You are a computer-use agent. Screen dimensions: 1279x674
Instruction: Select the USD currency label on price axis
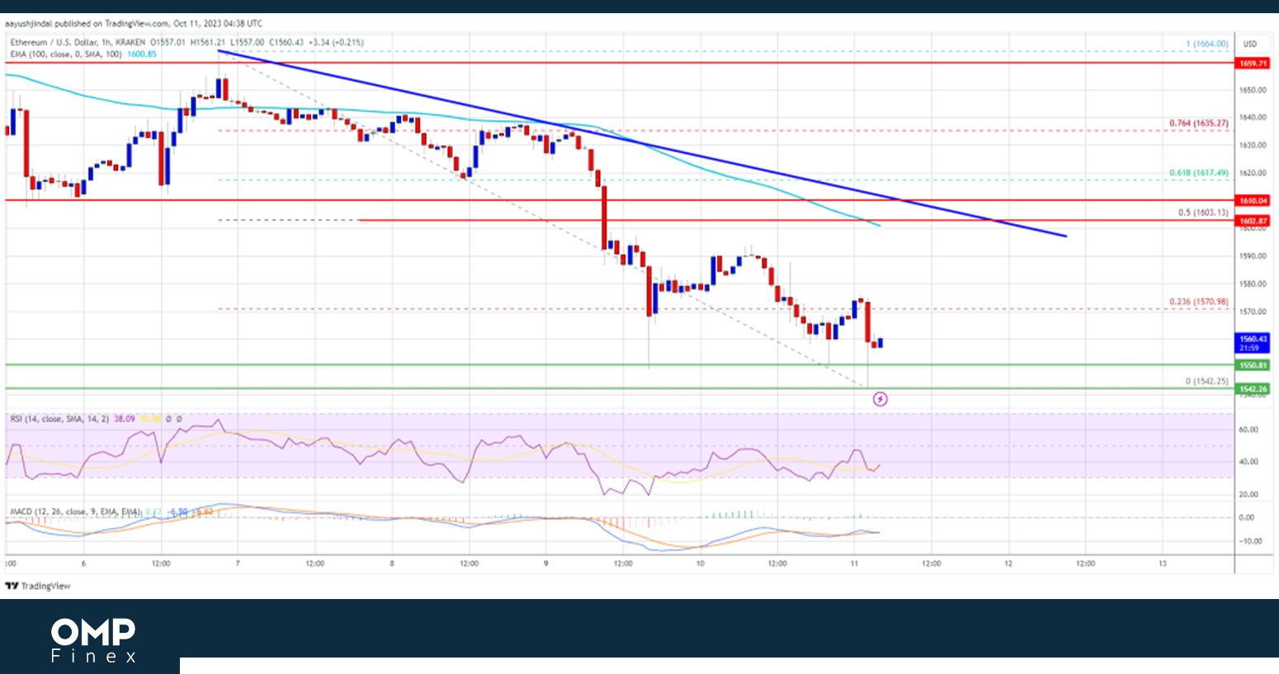tap(1250, 44)
